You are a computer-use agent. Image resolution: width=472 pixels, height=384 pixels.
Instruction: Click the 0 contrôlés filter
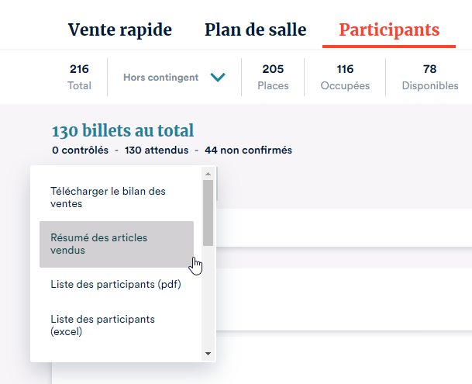pos(80,150)
